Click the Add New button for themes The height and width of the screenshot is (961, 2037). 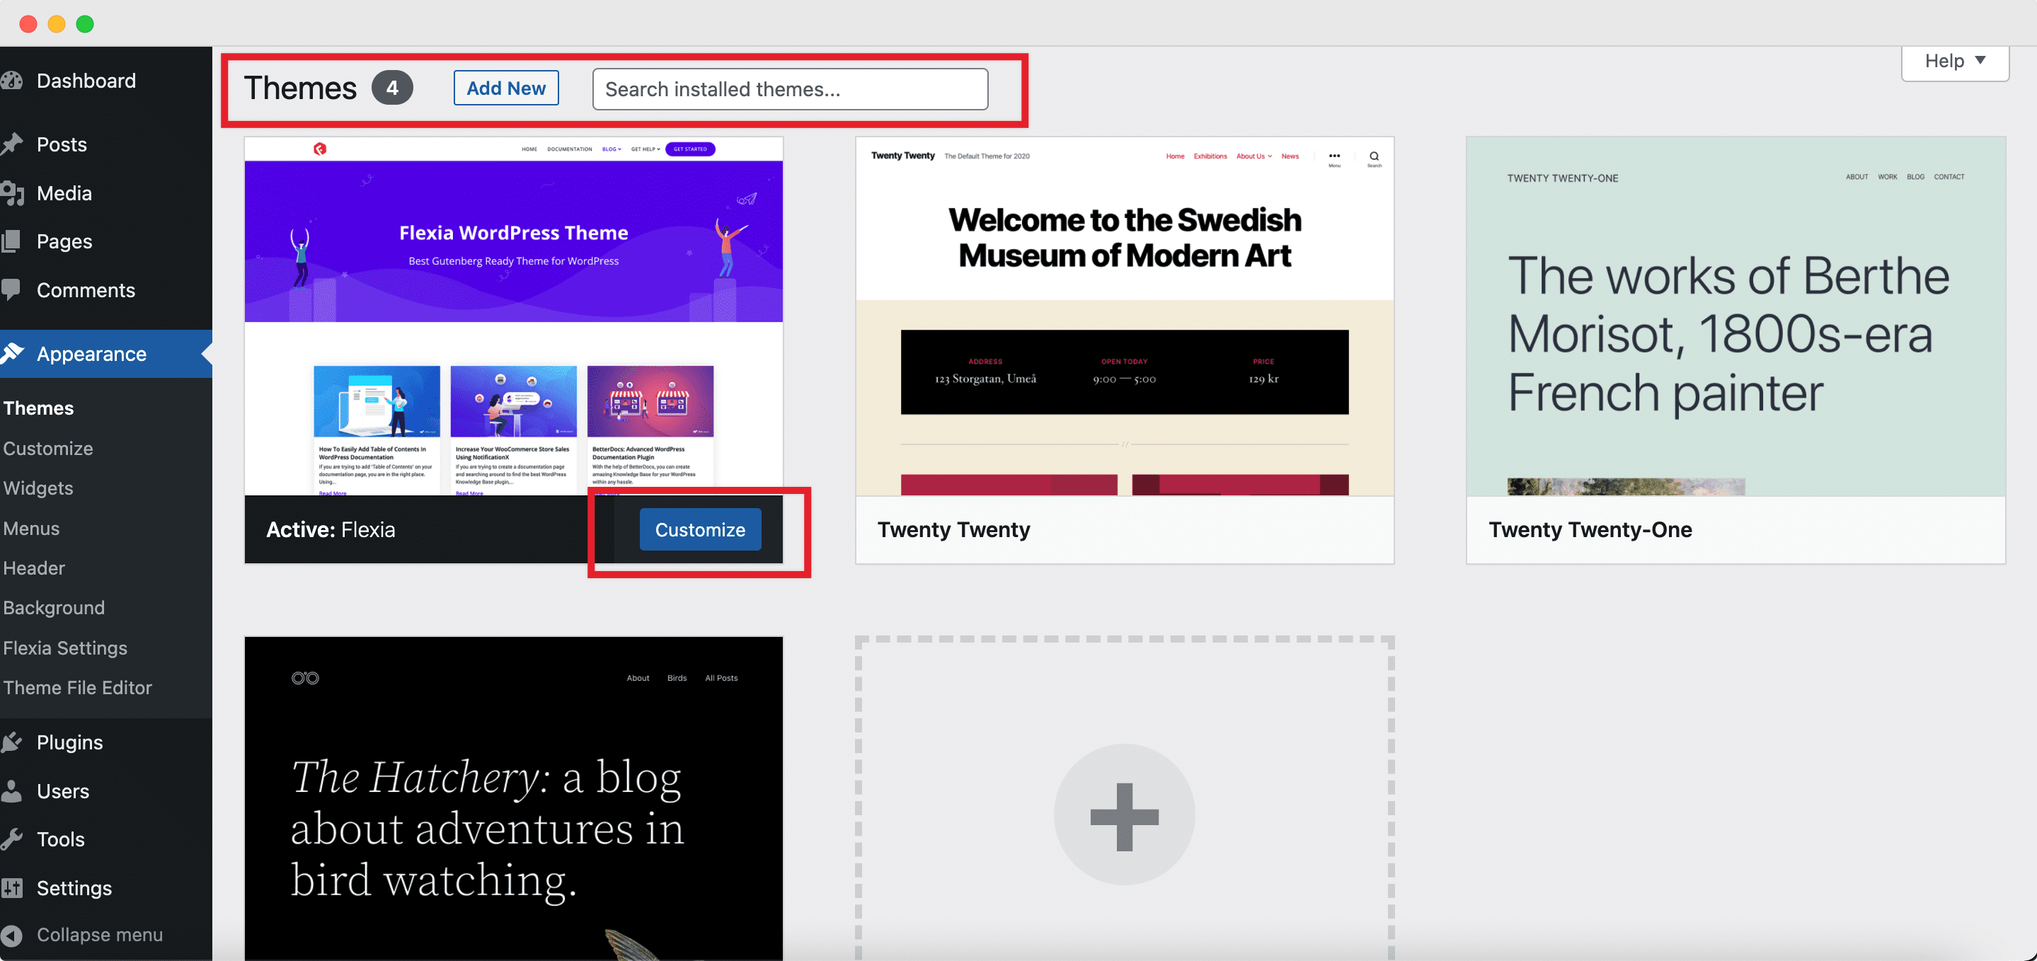pyautogui.click(x=505, y=88)
